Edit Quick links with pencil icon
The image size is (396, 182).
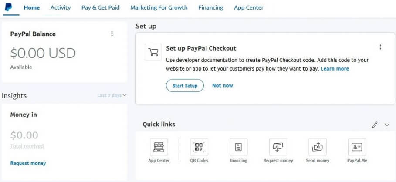pos(375,125)
